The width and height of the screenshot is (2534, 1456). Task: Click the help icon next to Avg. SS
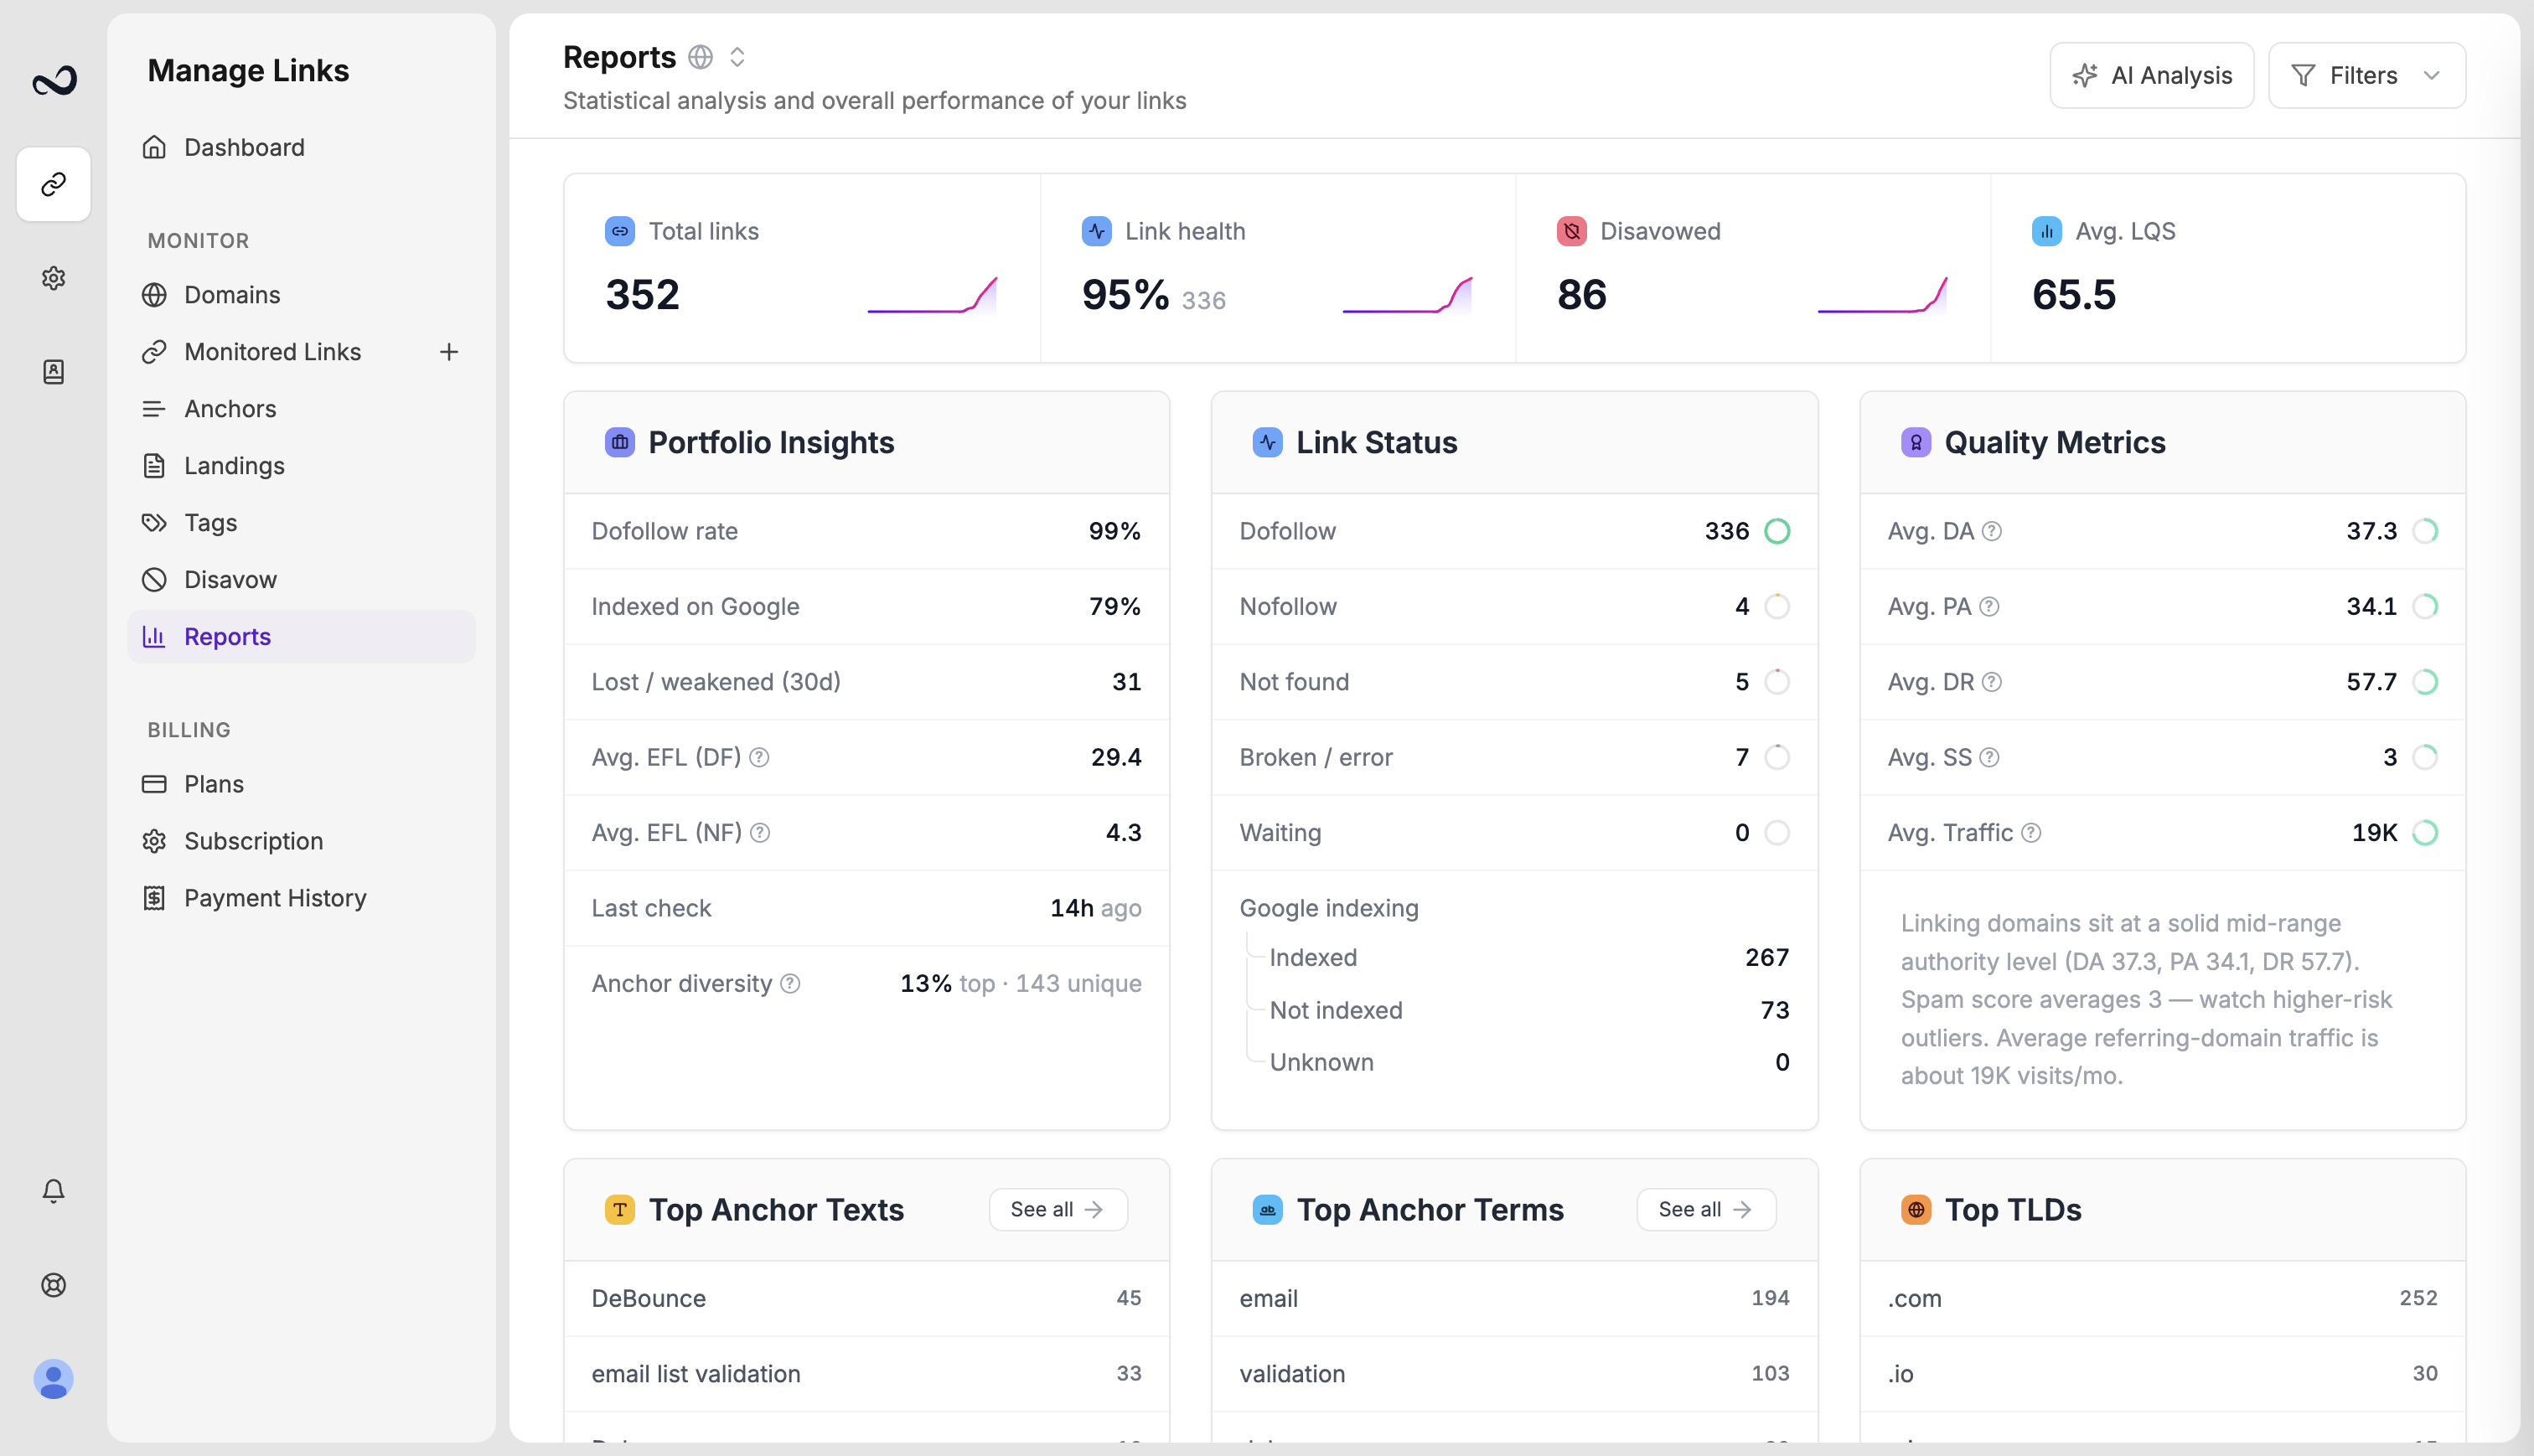click(1990, 757)
